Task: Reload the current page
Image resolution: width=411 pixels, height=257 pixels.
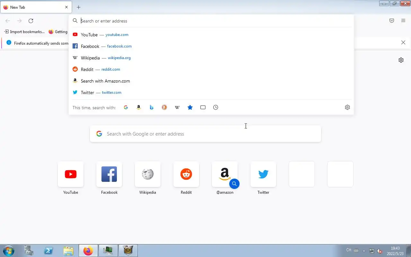Action: point(31,21)
